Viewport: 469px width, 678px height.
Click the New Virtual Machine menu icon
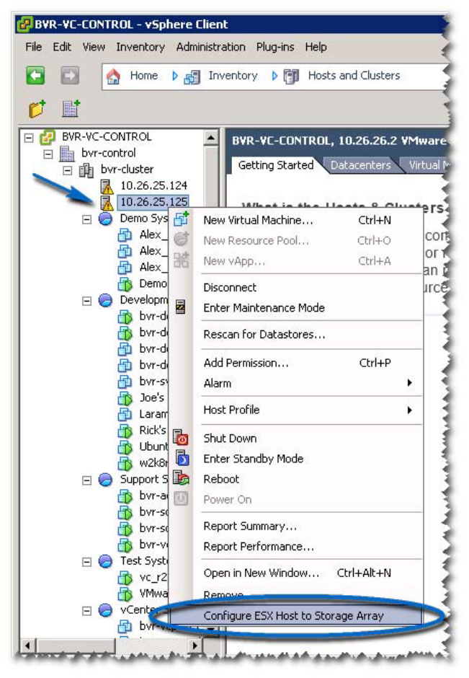182,219
